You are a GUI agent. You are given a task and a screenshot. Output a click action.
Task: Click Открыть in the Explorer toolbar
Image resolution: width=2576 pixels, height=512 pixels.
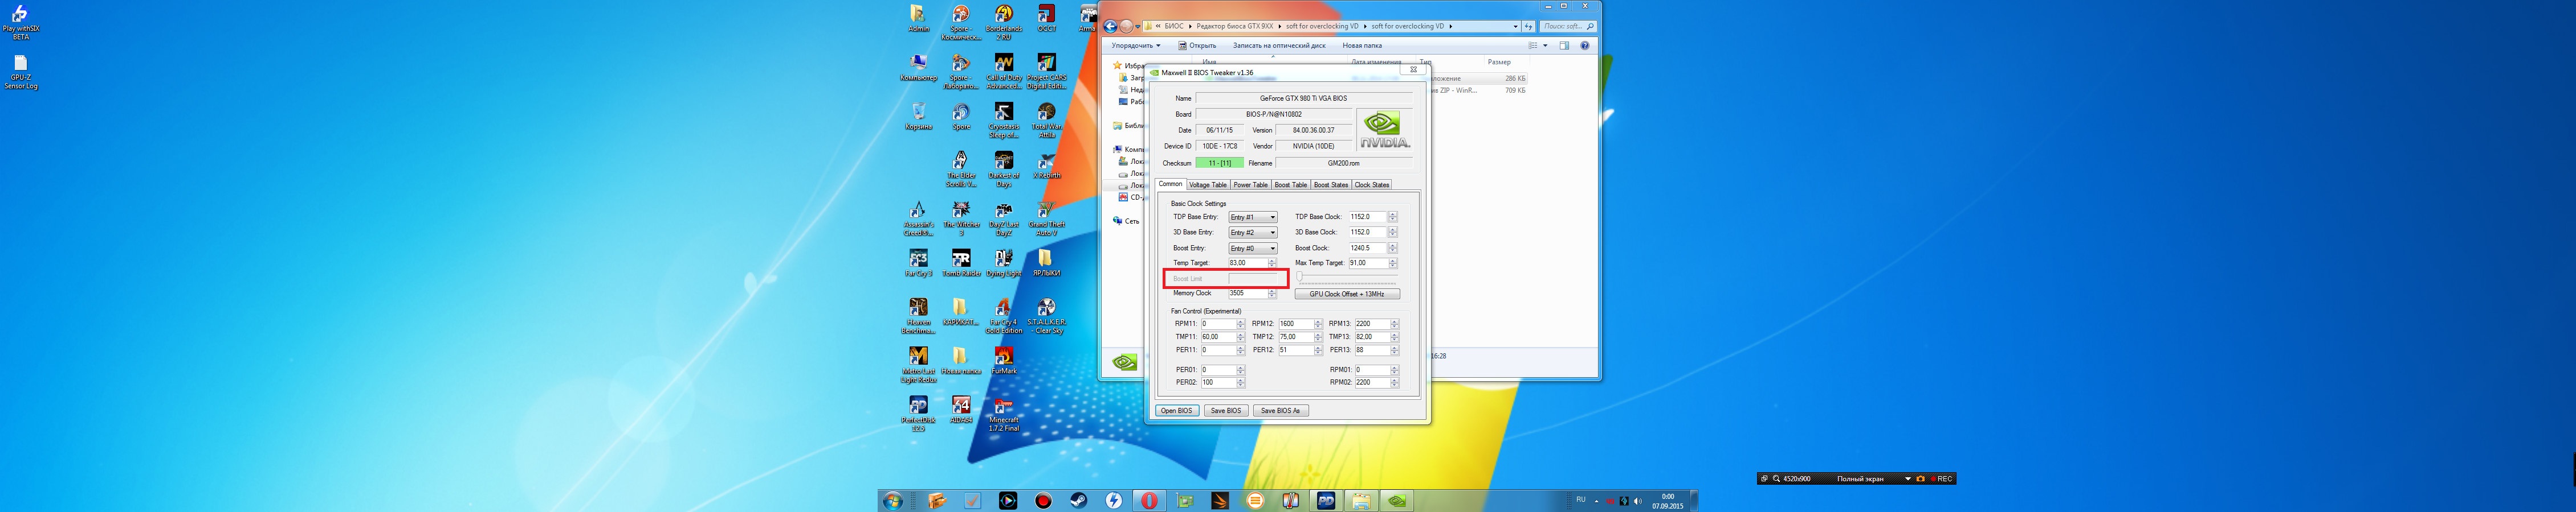click(1197, 45)
